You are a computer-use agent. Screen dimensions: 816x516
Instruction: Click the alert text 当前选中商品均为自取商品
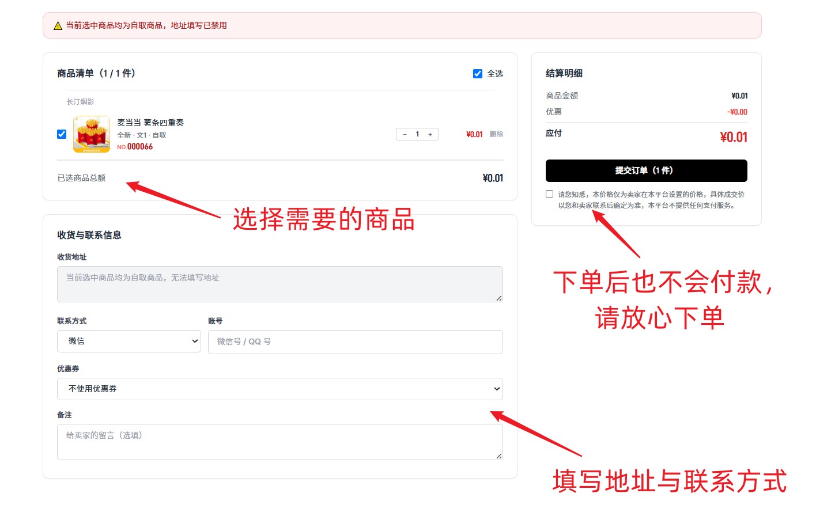coord(146,25)
